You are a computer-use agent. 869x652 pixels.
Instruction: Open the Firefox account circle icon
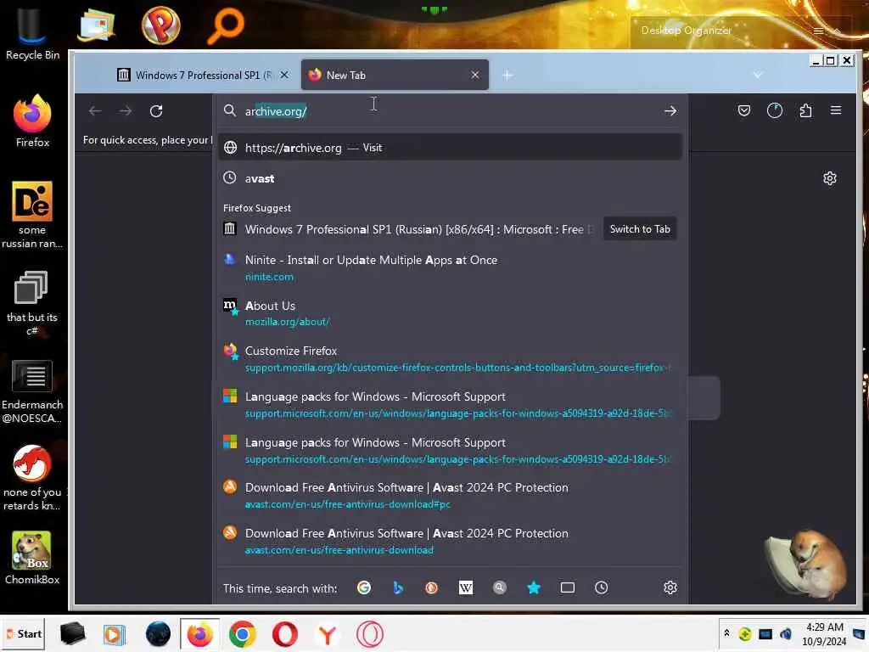pyautogui.click(x=774, y=110)
